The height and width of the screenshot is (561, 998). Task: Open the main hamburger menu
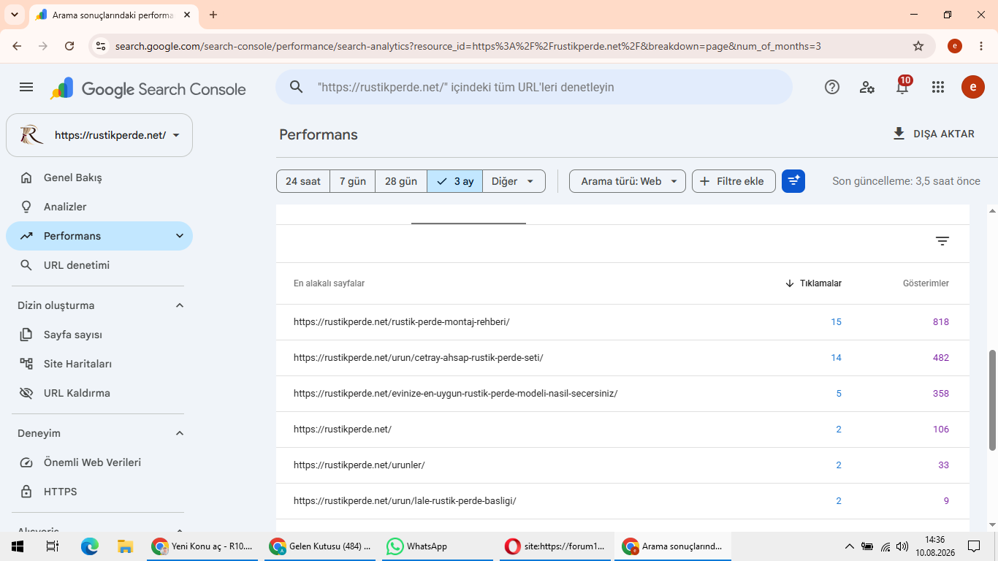[x=26, y=88]
